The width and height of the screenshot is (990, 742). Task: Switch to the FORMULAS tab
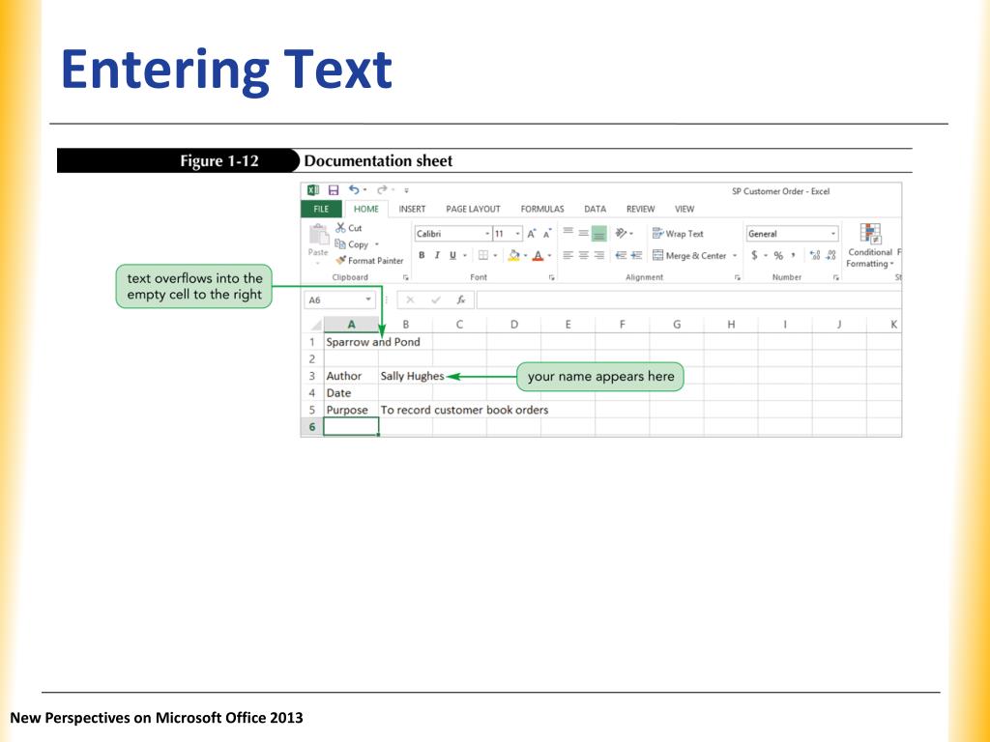(542, 209)
